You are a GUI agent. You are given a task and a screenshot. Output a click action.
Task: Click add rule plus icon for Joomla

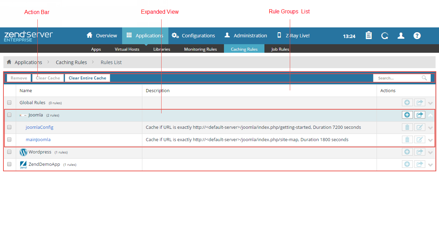(x=407, y=115)
